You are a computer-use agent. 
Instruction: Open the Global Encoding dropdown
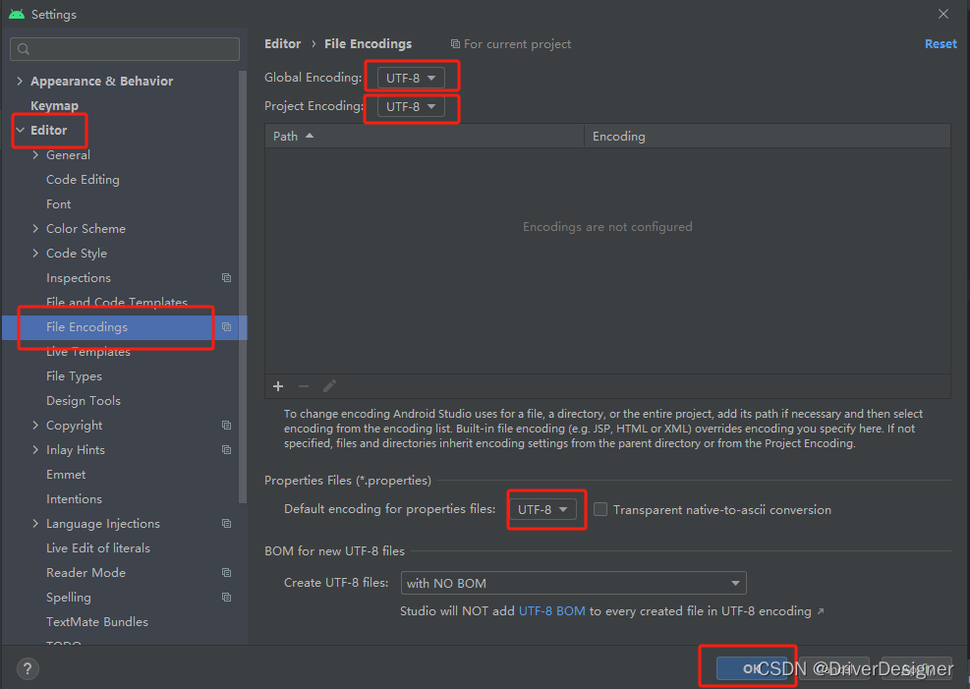point(411,78)
